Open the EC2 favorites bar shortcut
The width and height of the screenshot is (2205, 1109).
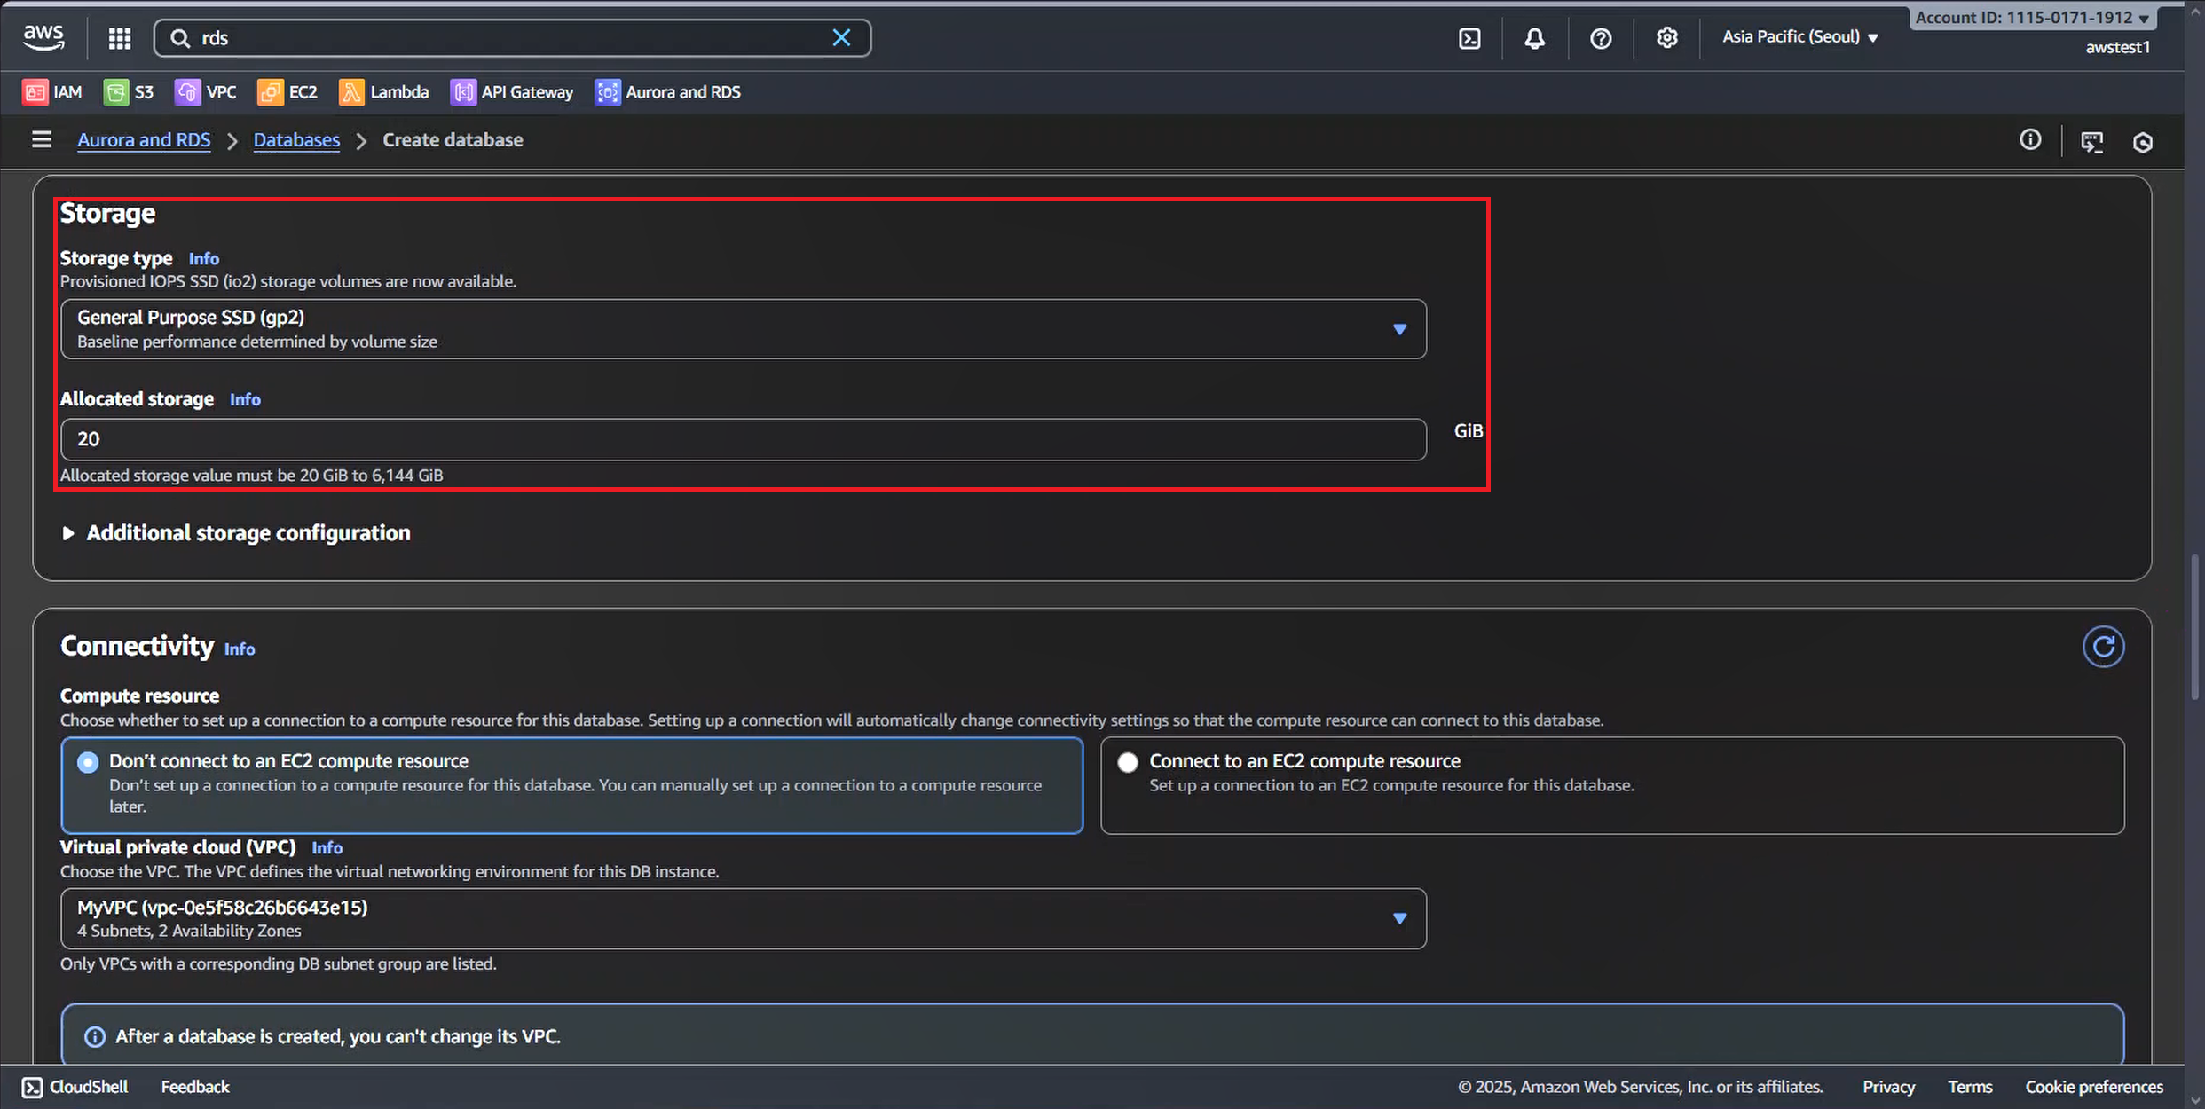pos(287,92)
